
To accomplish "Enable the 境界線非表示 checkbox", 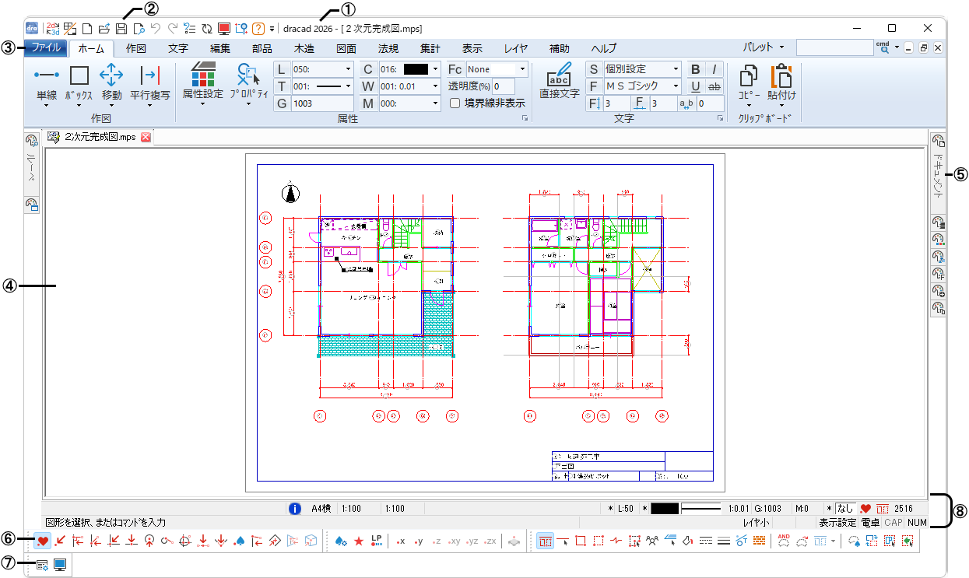I will 456,104.
